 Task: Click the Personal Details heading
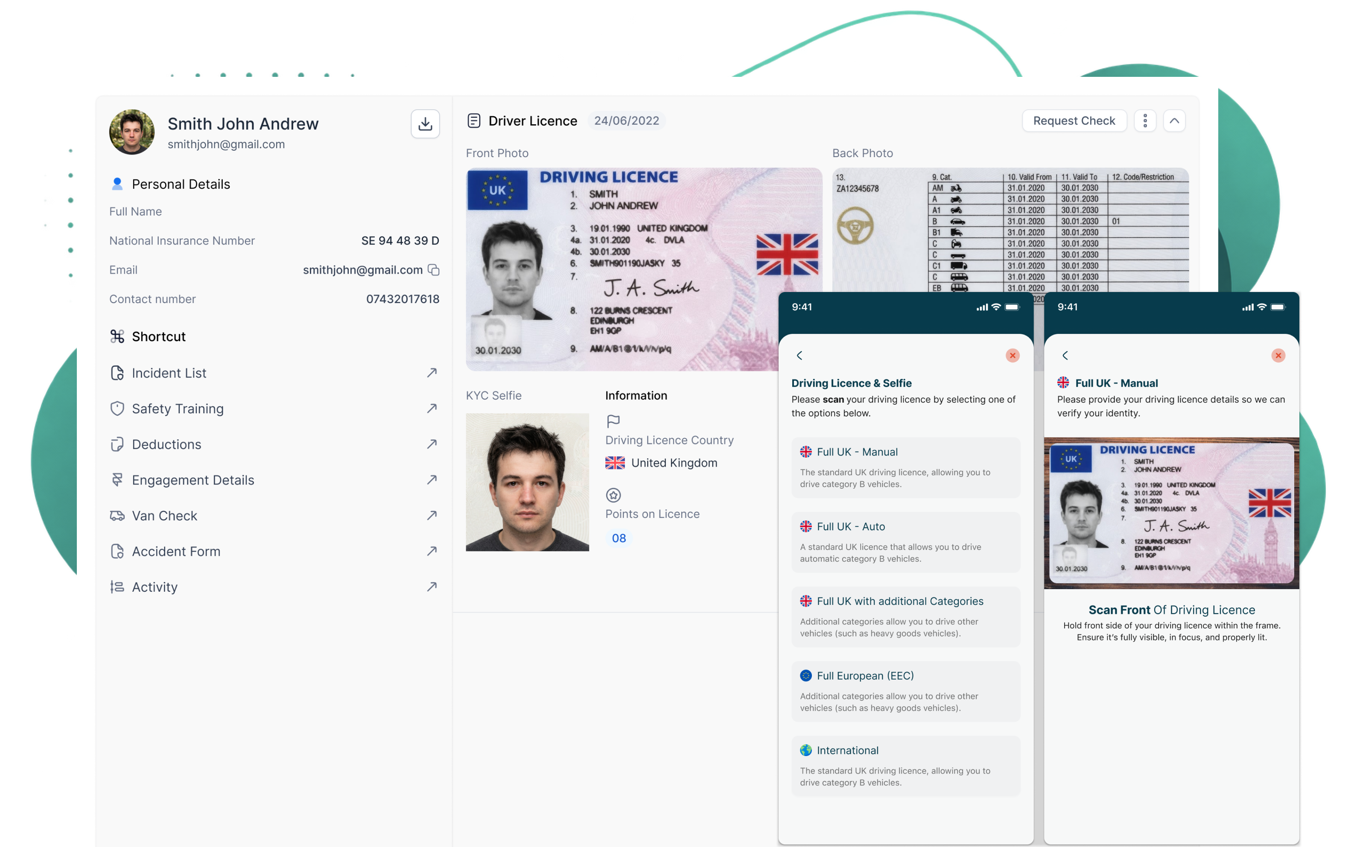[x=181, y=184]
